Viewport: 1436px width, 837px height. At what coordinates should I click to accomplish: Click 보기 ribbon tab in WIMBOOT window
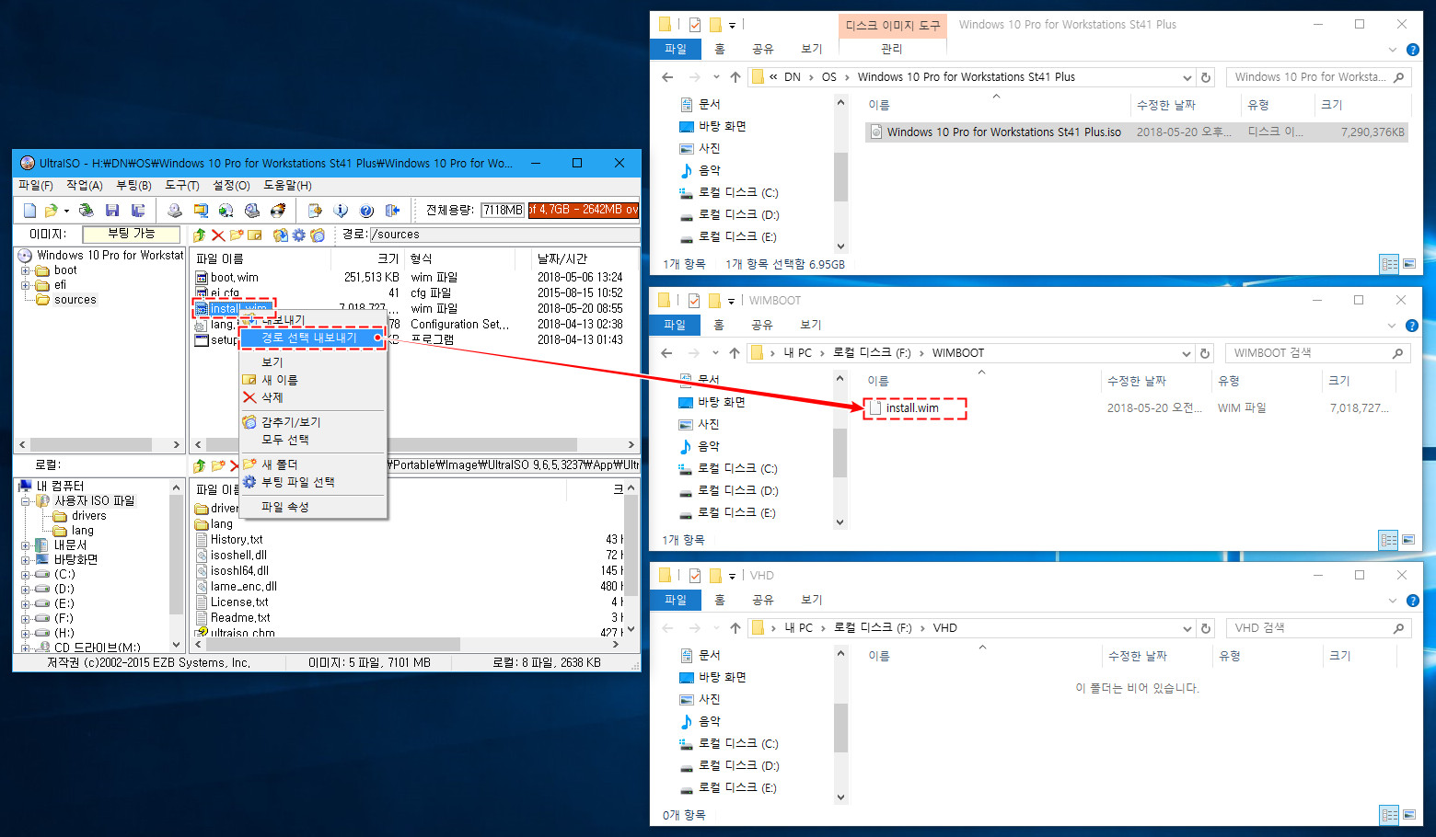click(x=810, y=325)
